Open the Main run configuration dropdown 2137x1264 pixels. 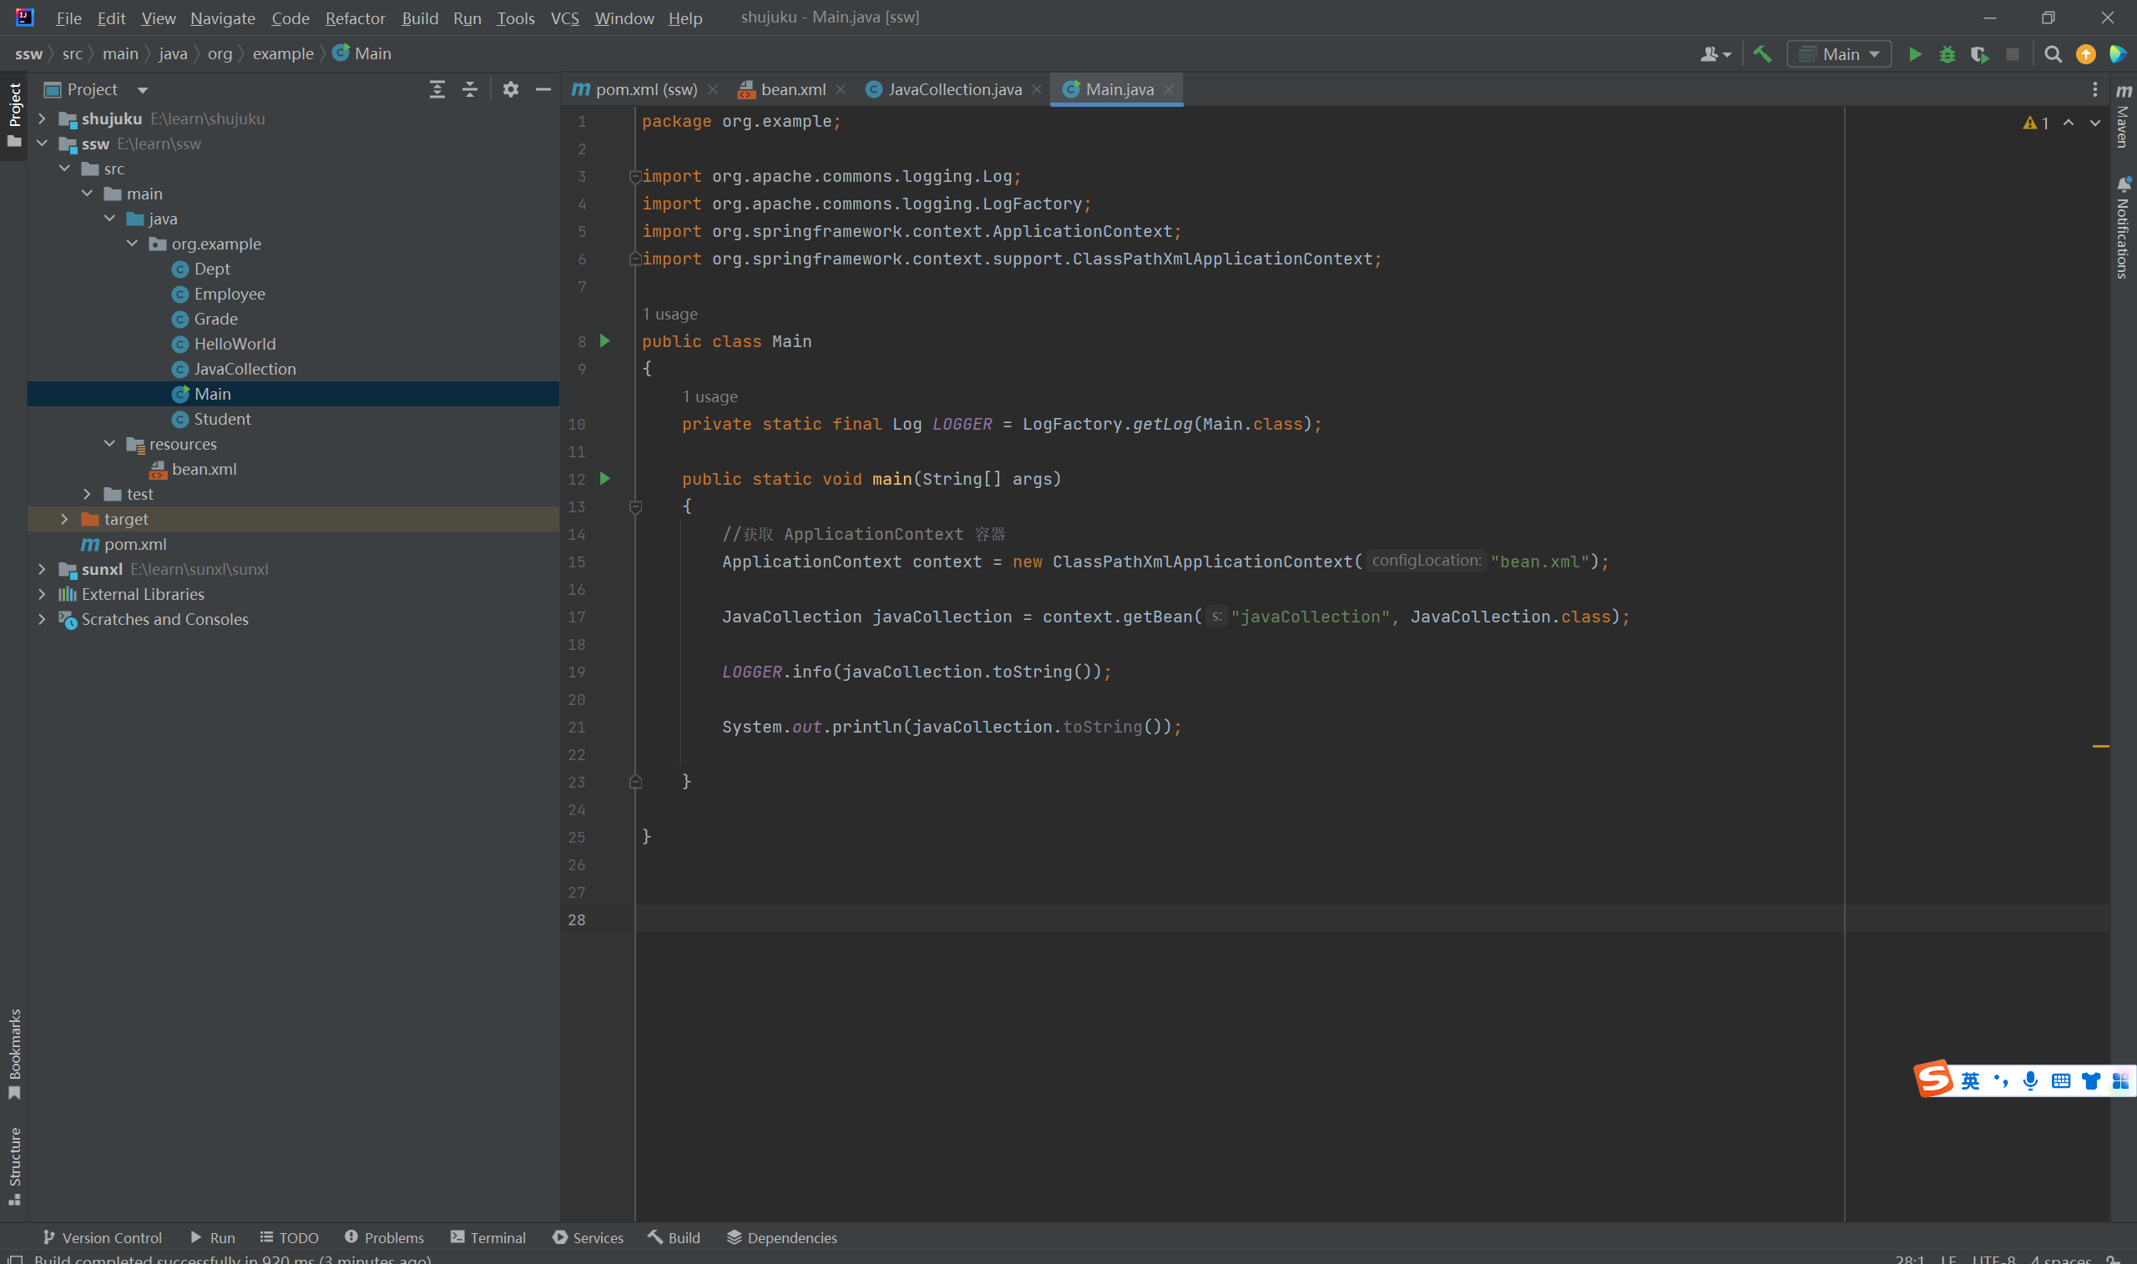[x=1839, y=54]
